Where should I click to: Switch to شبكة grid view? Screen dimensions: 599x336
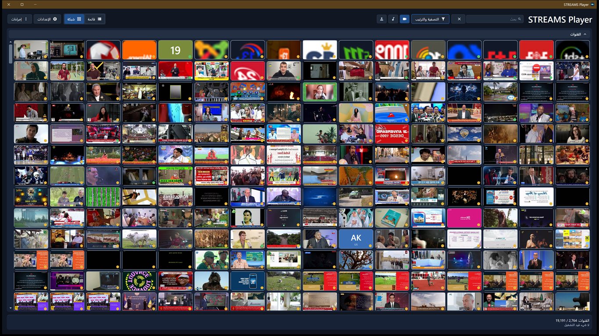click(74, 19)
